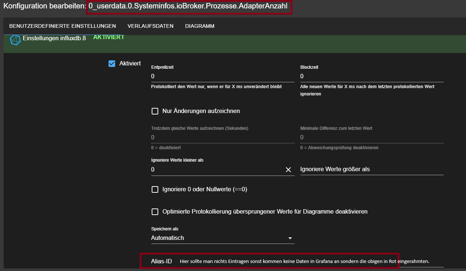Click the influxdb adapter cube icon
466x271 pixels.
[x=15, y=40]
